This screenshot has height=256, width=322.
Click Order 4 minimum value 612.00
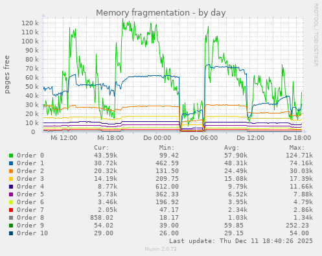tap(167, 187)
